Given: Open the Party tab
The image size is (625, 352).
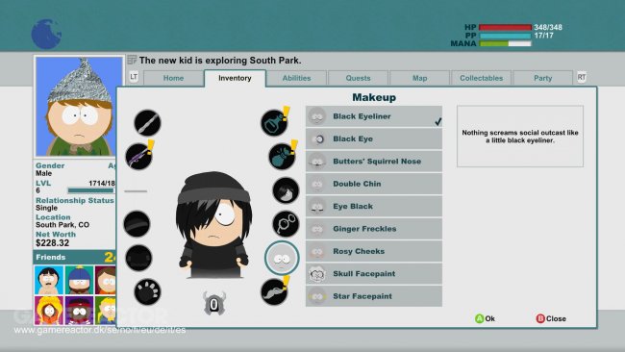Looking at the screenshot, I should pyautogui.click(x=543, y=78).
